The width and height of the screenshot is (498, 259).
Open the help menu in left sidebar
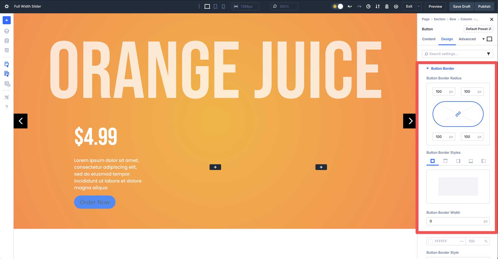[x=6, y=107]
